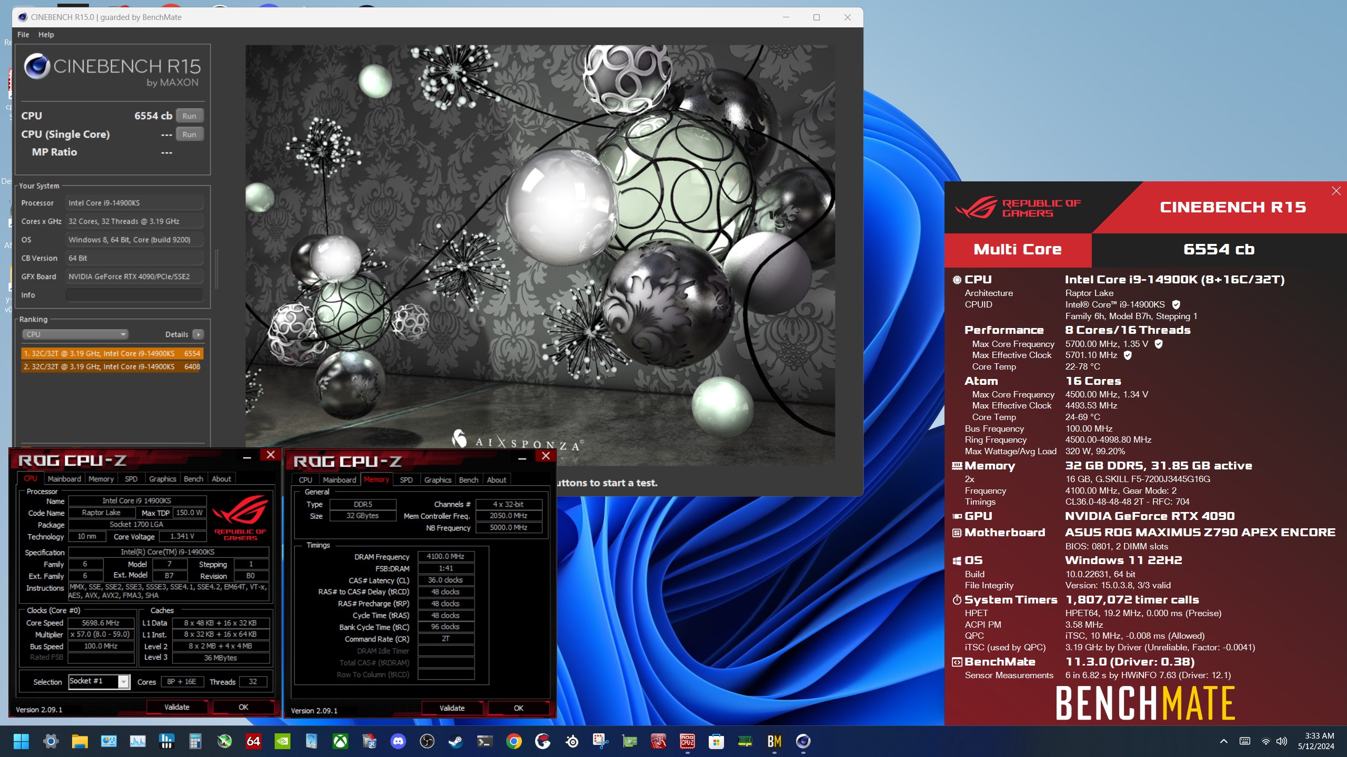Select ranking entry scoring 6408
The width and height of the screenshot is (1347, 757).
point(112,367)
